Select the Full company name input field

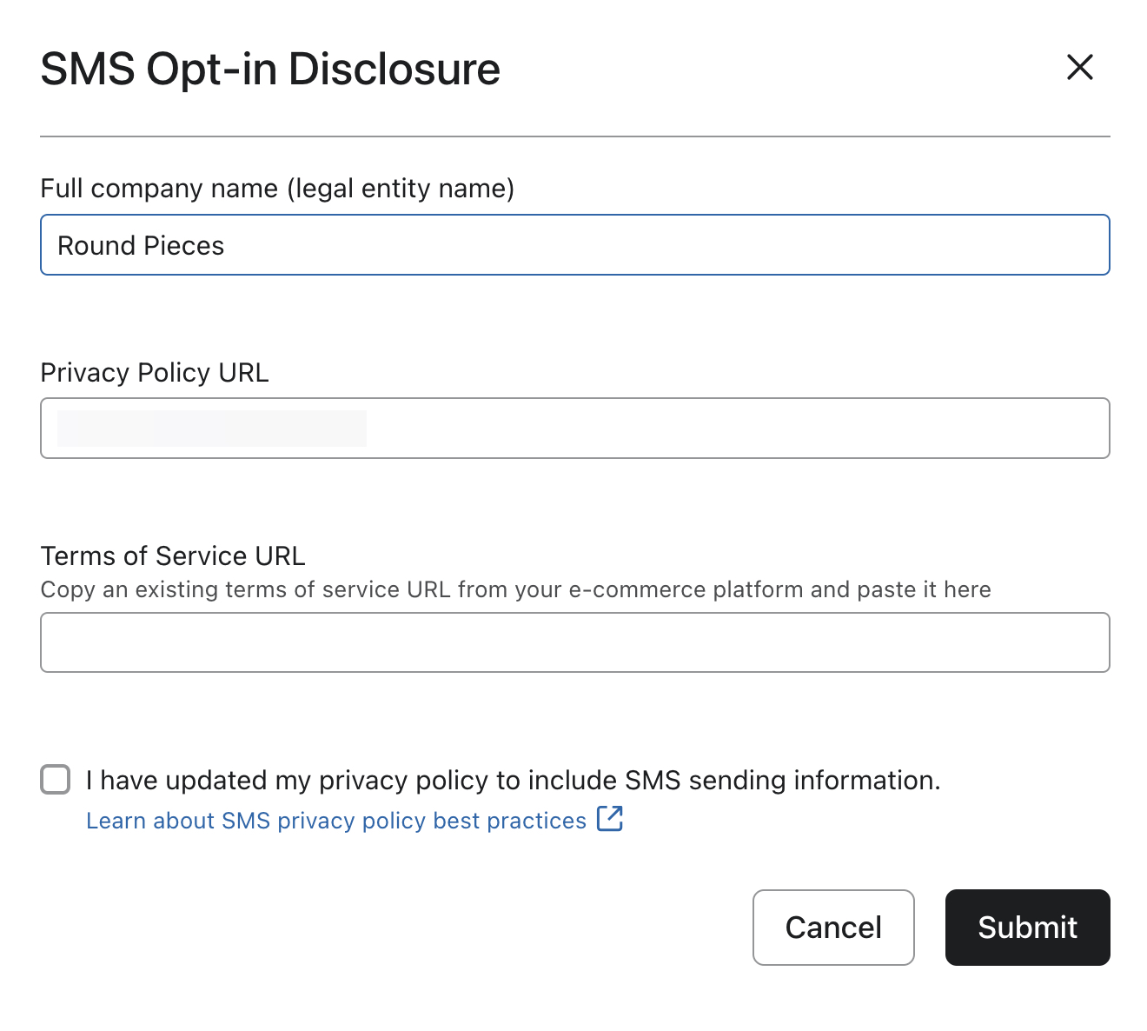[x=573, y=244]
